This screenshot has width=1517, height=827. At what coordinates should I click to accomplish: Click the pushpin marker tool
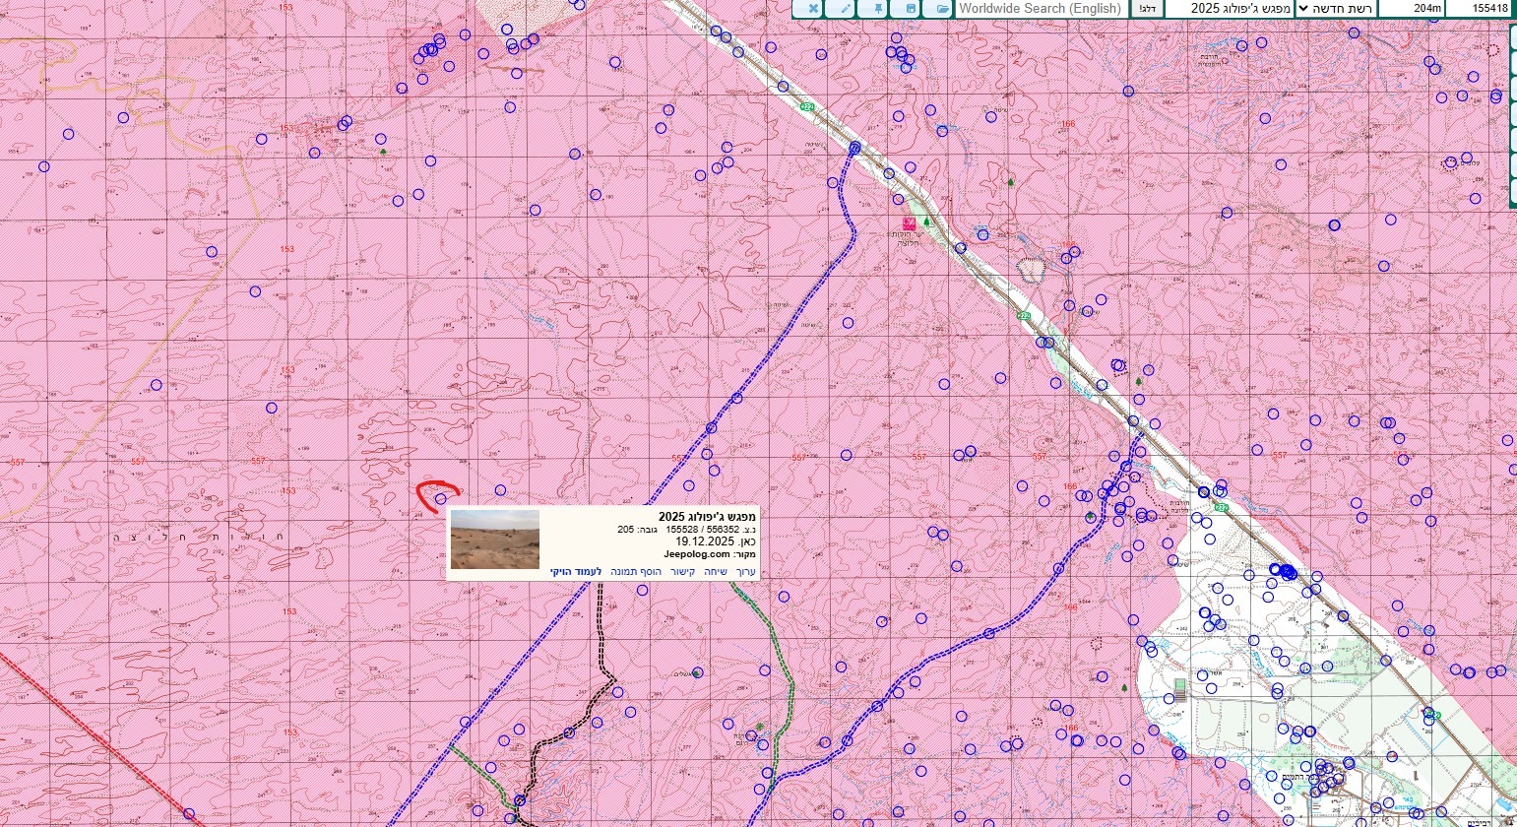click(x=878, y=9)
